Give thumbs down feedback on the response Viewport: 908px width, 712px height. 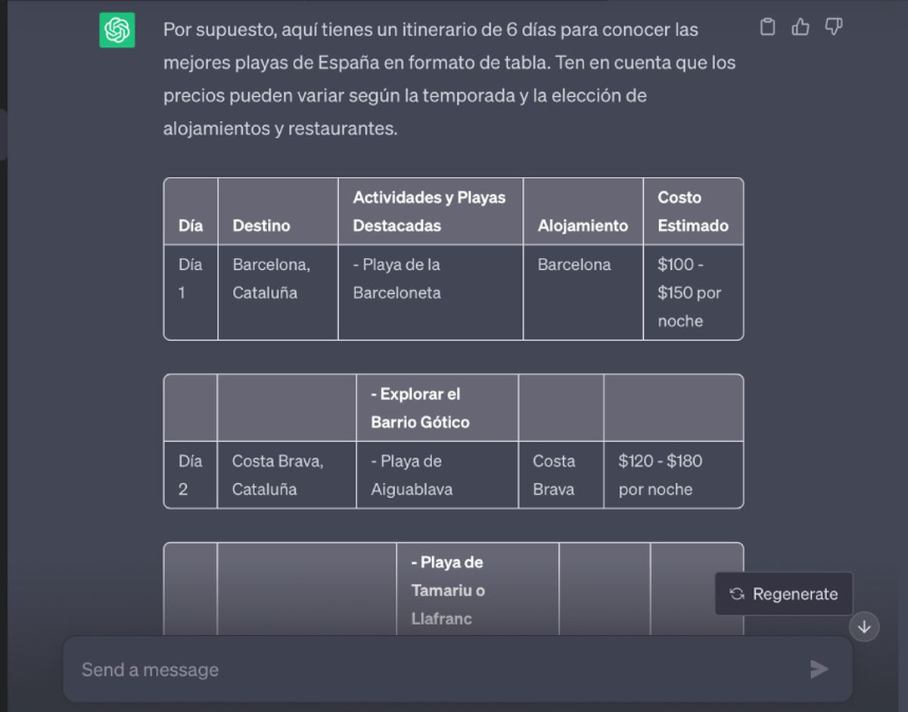(832, 26)
